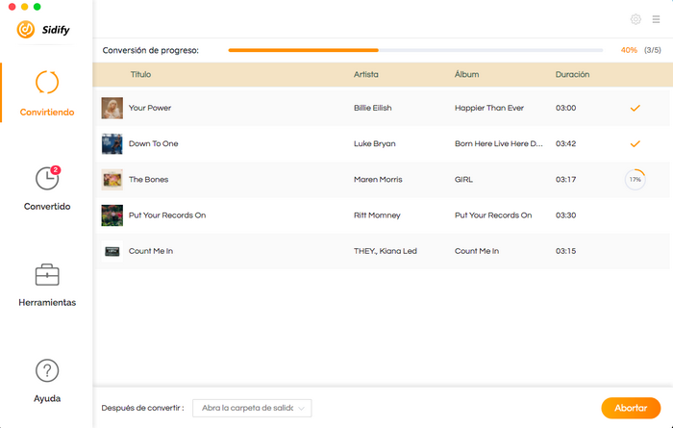Click the Artista column header

point(366,74)
